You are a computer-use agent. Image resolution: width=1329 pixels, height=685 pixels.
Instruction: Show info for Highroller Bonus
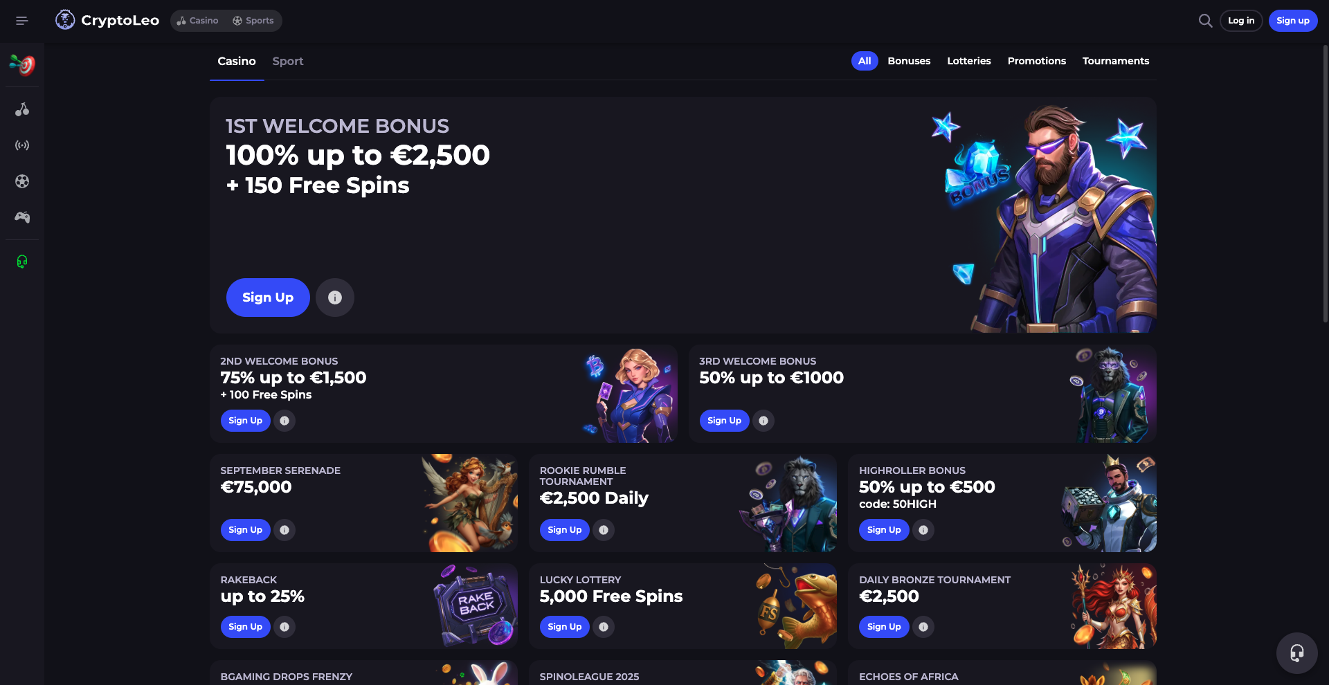pyautogui.click(x=923, y=530)
